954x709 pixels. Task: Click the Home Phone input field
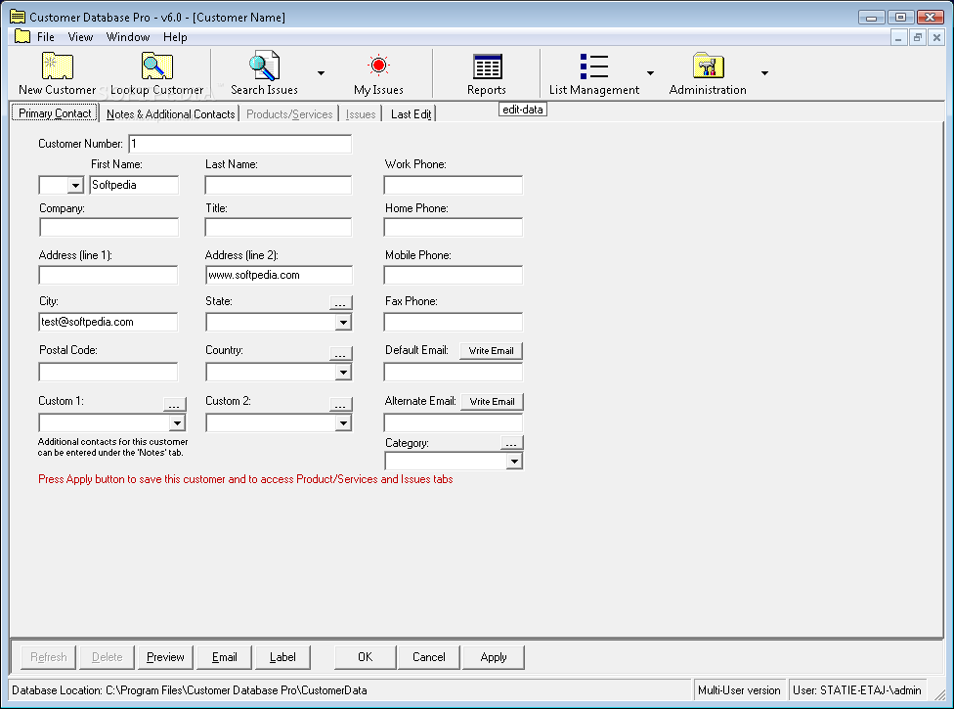454,227
